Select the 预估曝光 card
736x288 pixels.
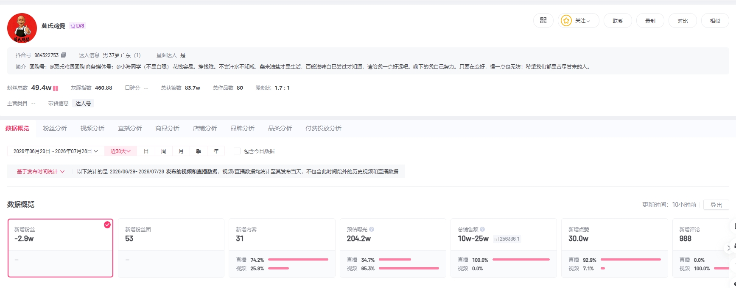tap(393, 248)
